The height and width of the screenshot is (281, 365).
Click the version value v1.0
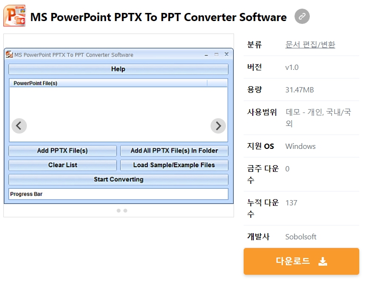(x=292, y=67)
